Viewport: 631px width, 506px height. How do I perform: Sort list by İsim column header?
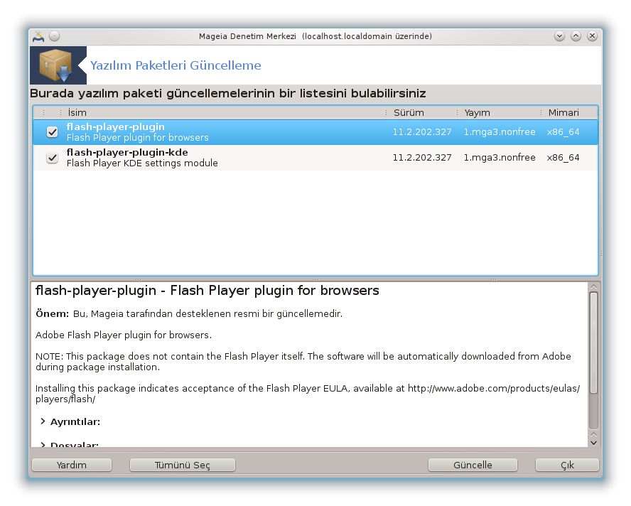click(223, 113)
